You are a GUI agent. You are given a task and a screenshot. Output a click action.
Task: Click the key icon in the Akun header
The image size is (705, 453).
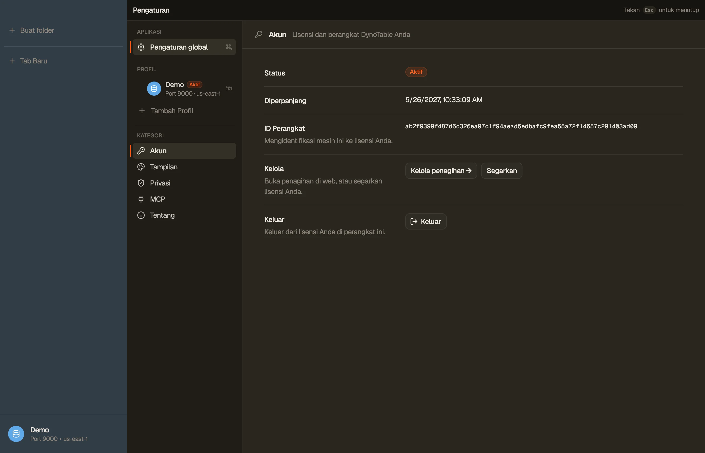click(x=258, y=35)
